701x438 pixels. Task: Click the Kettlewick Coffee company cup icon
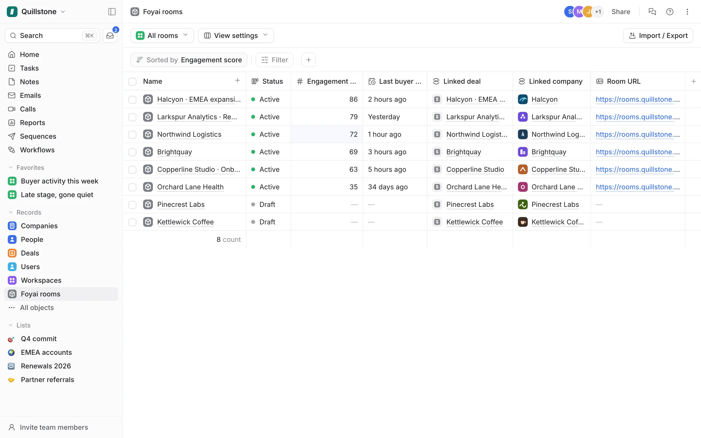[523, 222]
